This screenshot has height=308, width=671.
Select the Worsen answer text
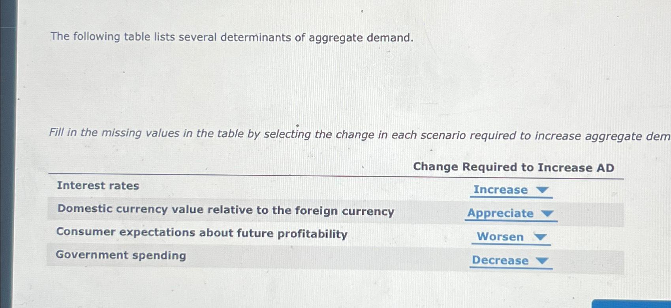[500, 237]
